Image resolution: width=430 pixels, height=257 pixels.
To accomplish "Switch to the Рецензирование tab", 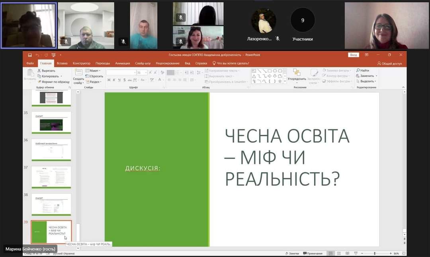I will 168,63.
